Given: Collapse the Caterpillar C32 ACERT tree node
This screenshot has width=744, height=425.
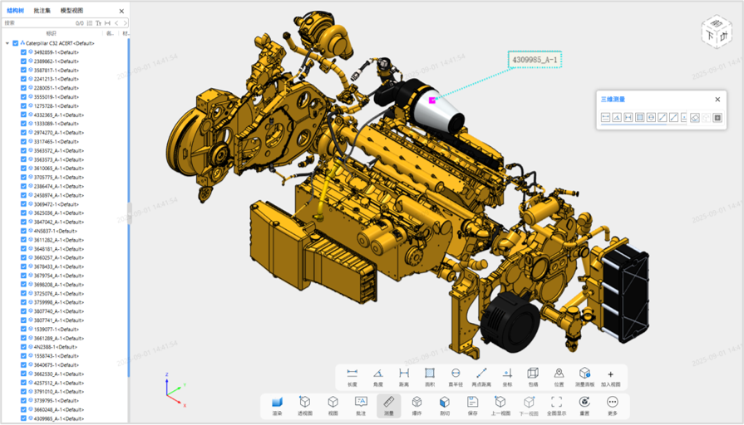Looking at the screenshot, I should [x=7, y=43].
